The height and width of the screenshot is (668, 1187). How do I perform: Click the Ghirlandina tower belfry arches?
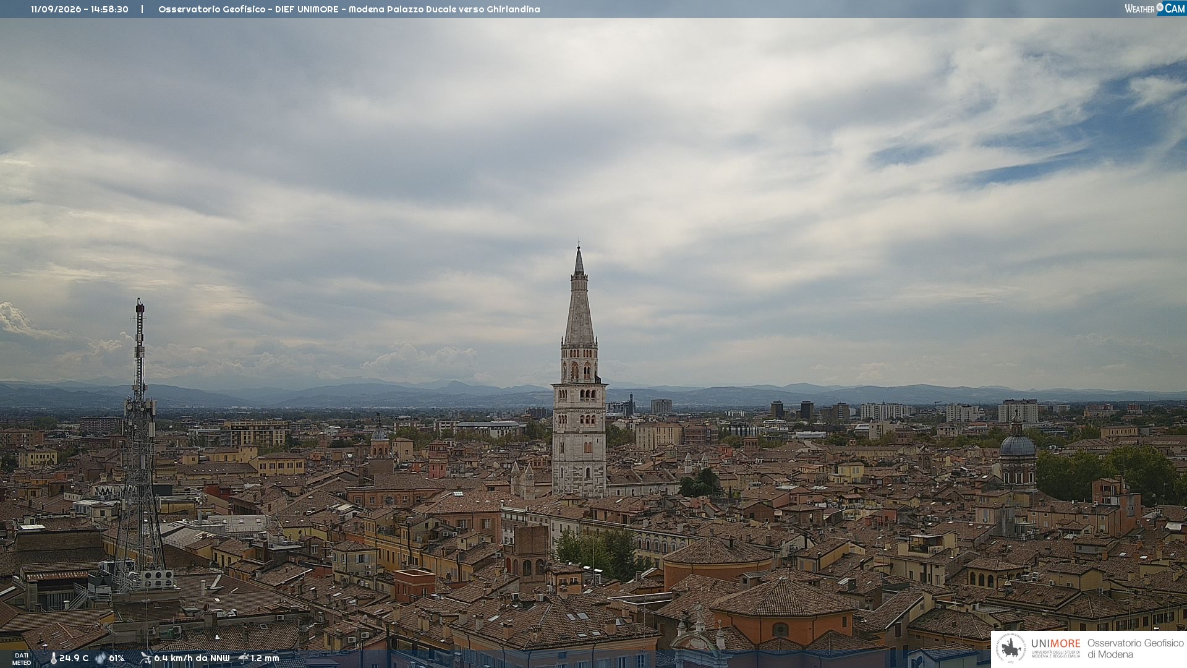coord(579,370)
